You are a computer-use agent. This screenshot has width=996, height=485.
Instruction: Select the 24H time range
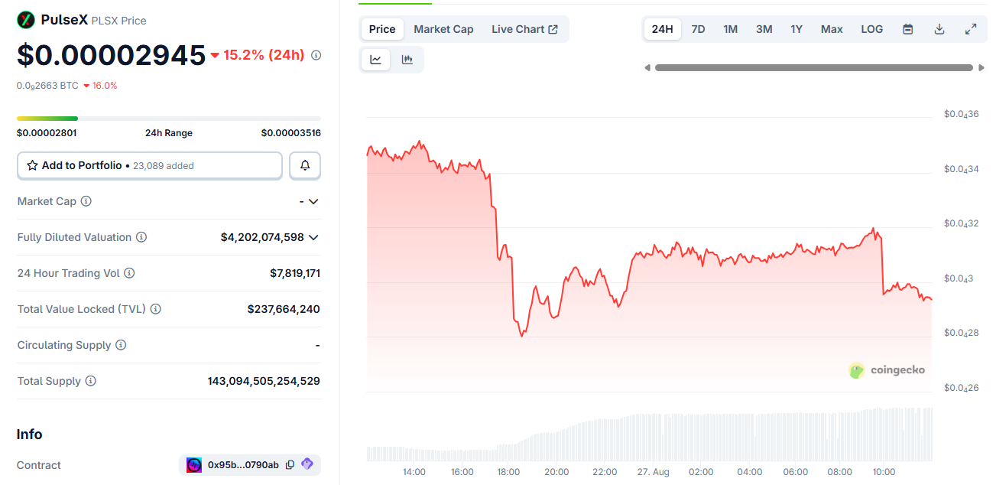(x=662, y=29)
